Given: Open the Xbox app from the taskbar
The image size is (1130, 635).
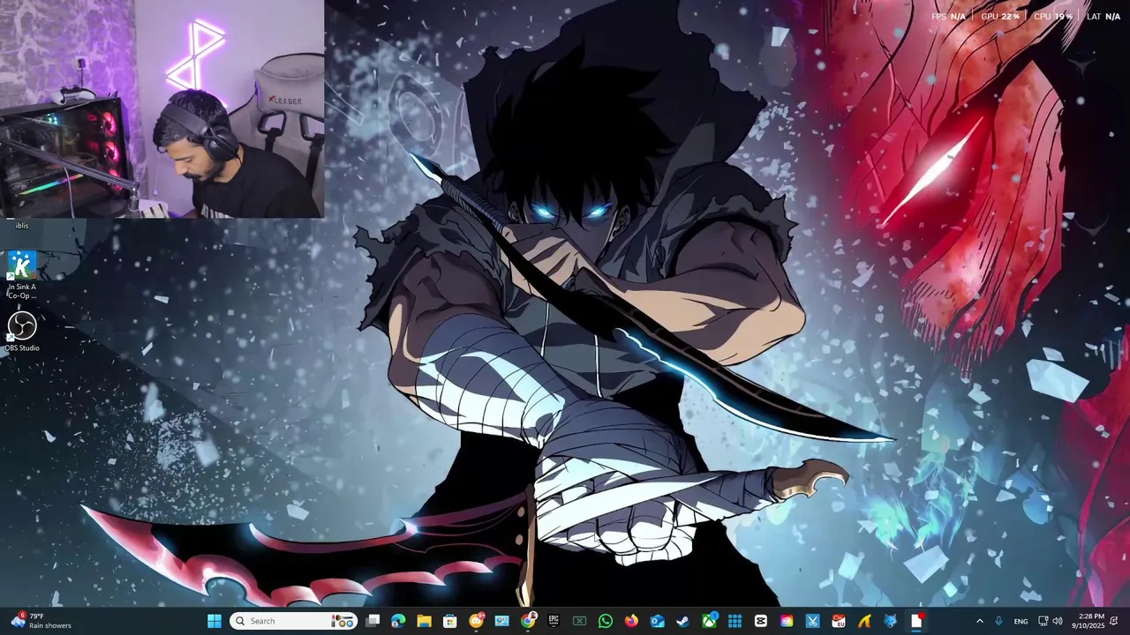Looking at the screenshot, I should pos(709,621).
